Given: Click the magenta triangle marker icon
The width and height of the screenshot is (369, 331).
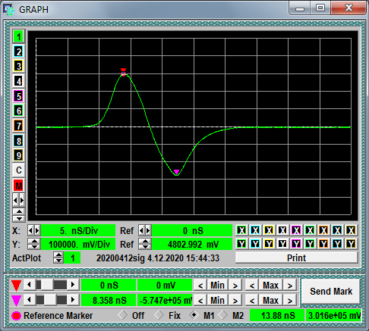Looking at the screenshot, I should click(x=16, y=301).
